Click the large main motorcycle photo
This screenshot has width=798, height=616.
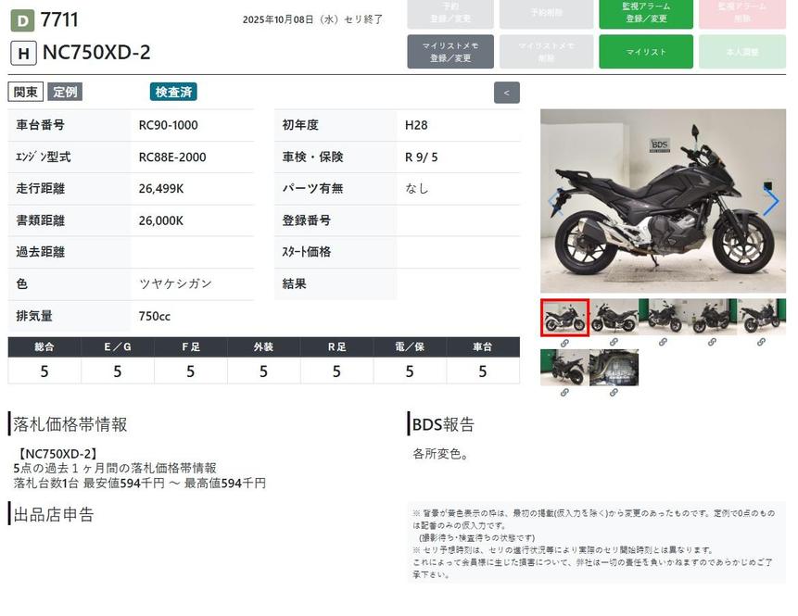(x=663, y=201)
